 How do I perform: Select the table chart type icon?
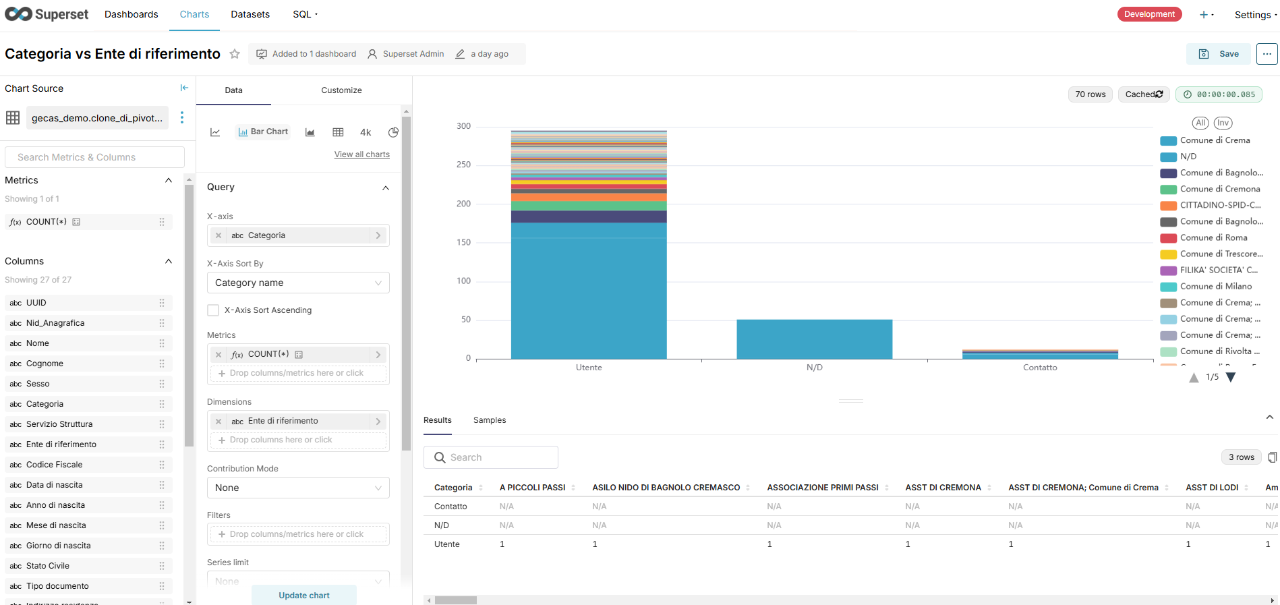[x=338, y=132]
